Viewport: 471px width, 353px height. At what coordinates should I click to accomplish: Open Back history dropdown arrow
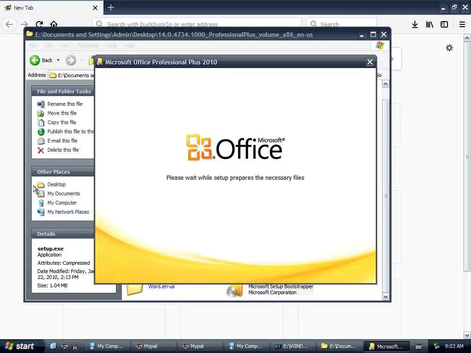pyautogui.click(x=58, y=60)
